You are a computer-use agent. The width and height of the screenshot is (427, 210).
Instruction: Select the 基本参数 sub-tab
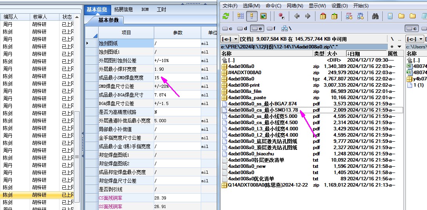click(108, 20)
